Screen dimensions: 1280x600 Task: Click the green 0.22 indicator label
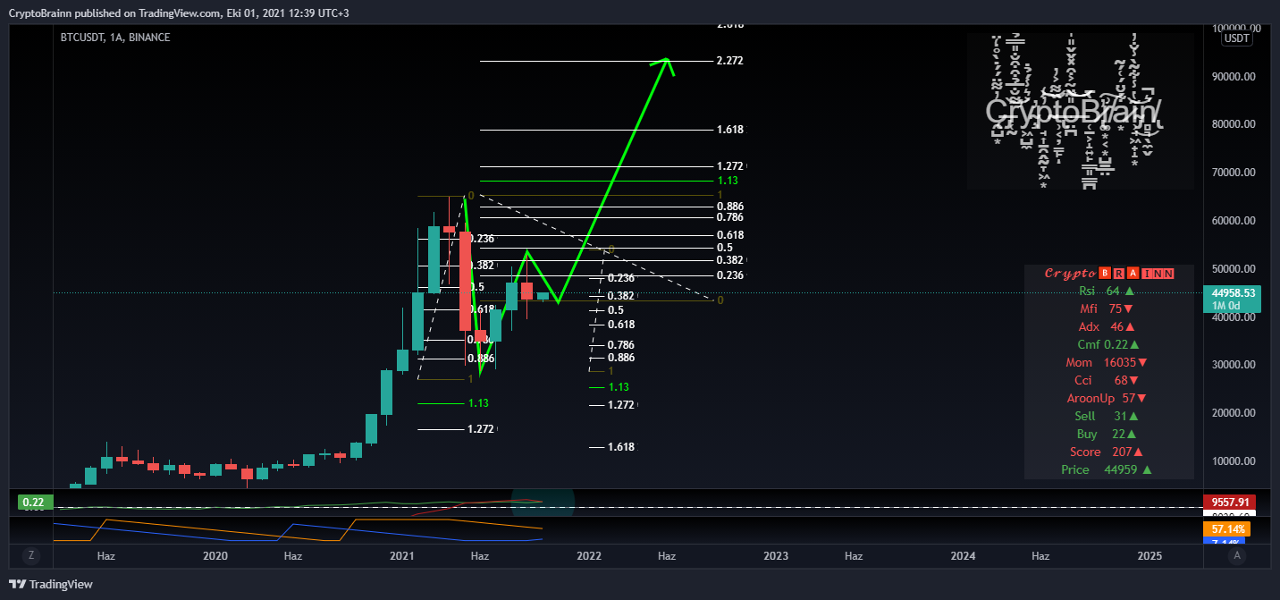pos(34,502)
